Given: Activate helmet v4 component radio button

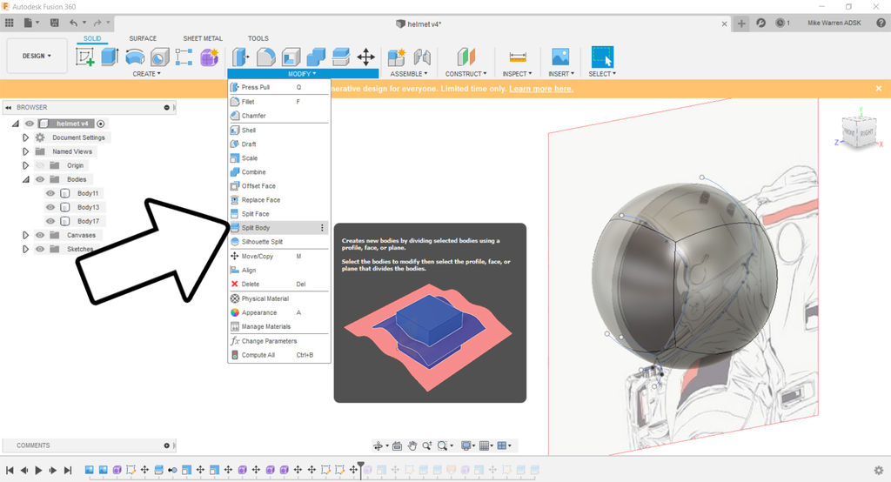Looking at the screenshot, I should tap(101, 124).
